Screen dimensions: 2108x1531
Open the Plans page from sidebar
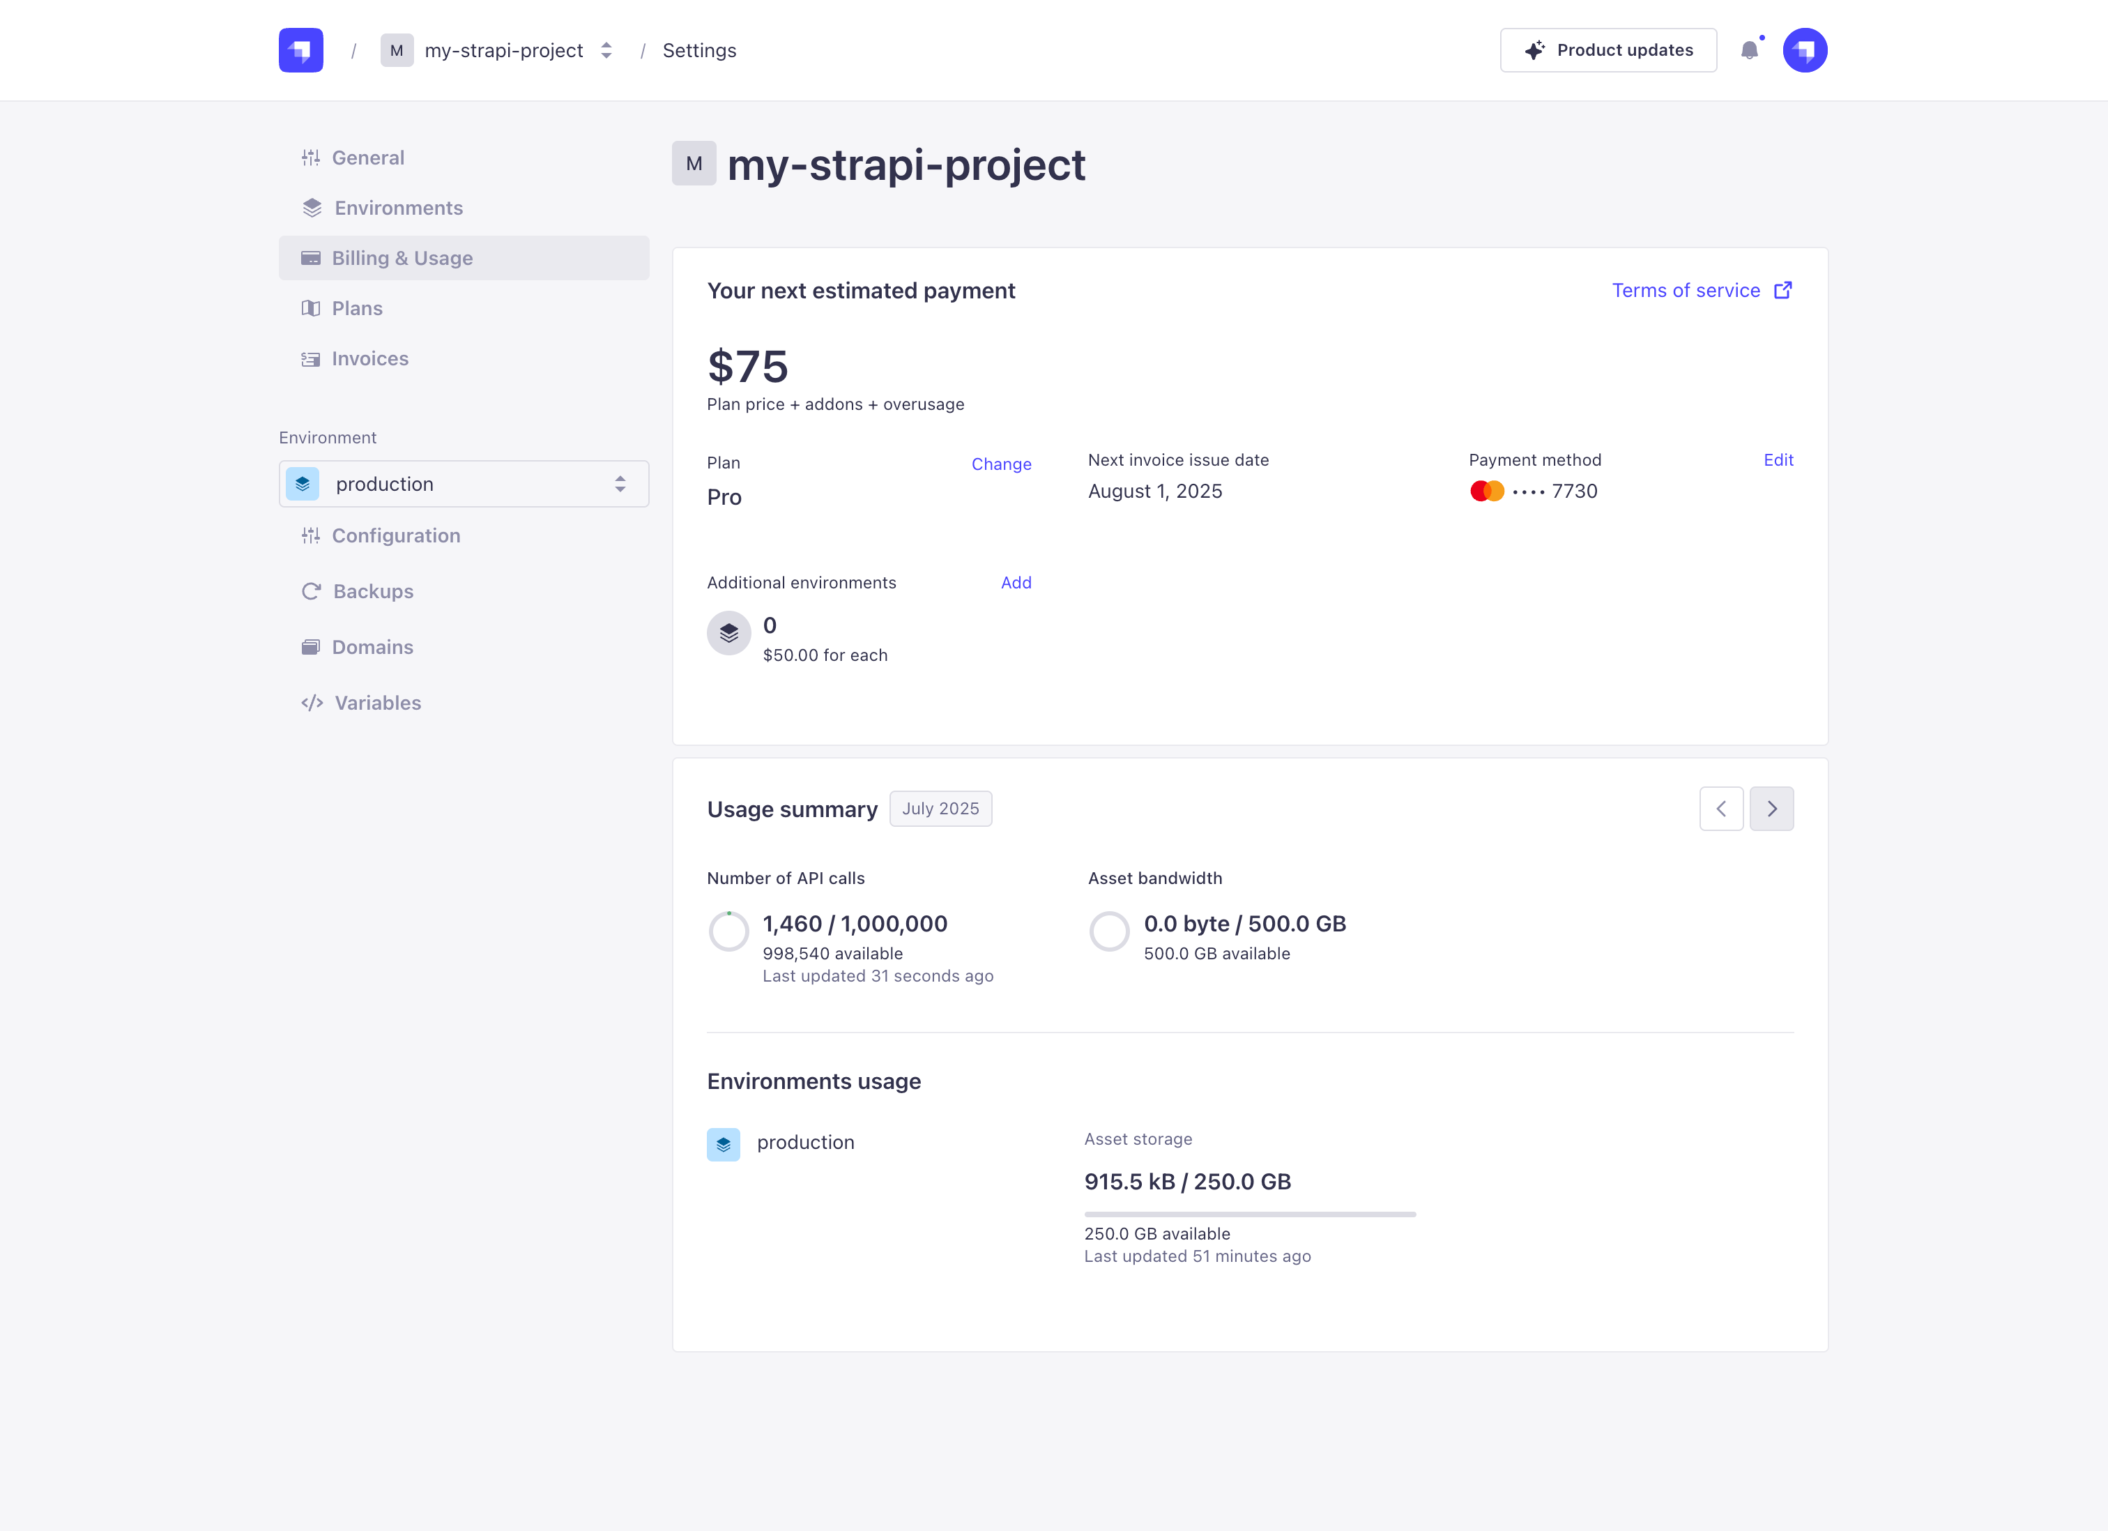pyautogui.click(x=358, y=307)
